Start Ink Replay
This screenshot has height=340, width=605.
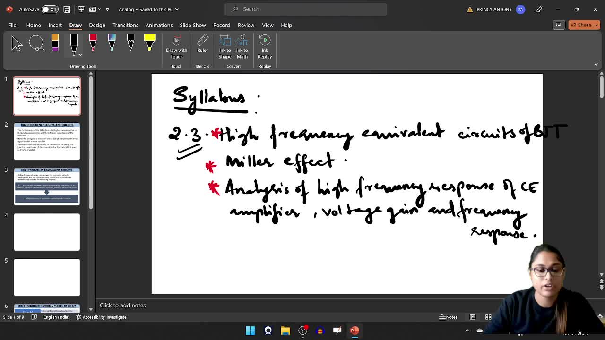[265, 47]
